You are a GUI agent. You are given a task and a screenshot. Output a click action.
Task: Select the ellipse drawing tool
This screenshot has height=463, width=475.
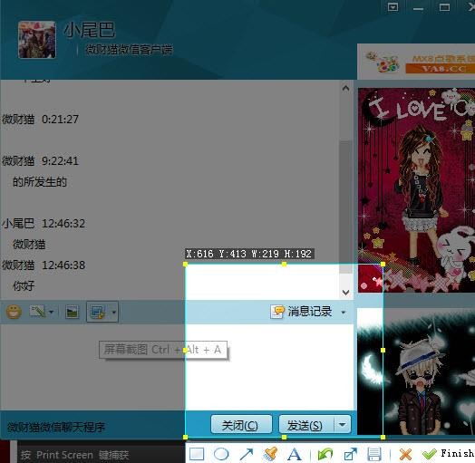point(221,454)
